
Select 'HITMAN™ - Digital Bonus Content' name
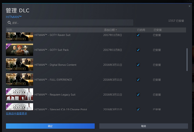click(55, 65)
